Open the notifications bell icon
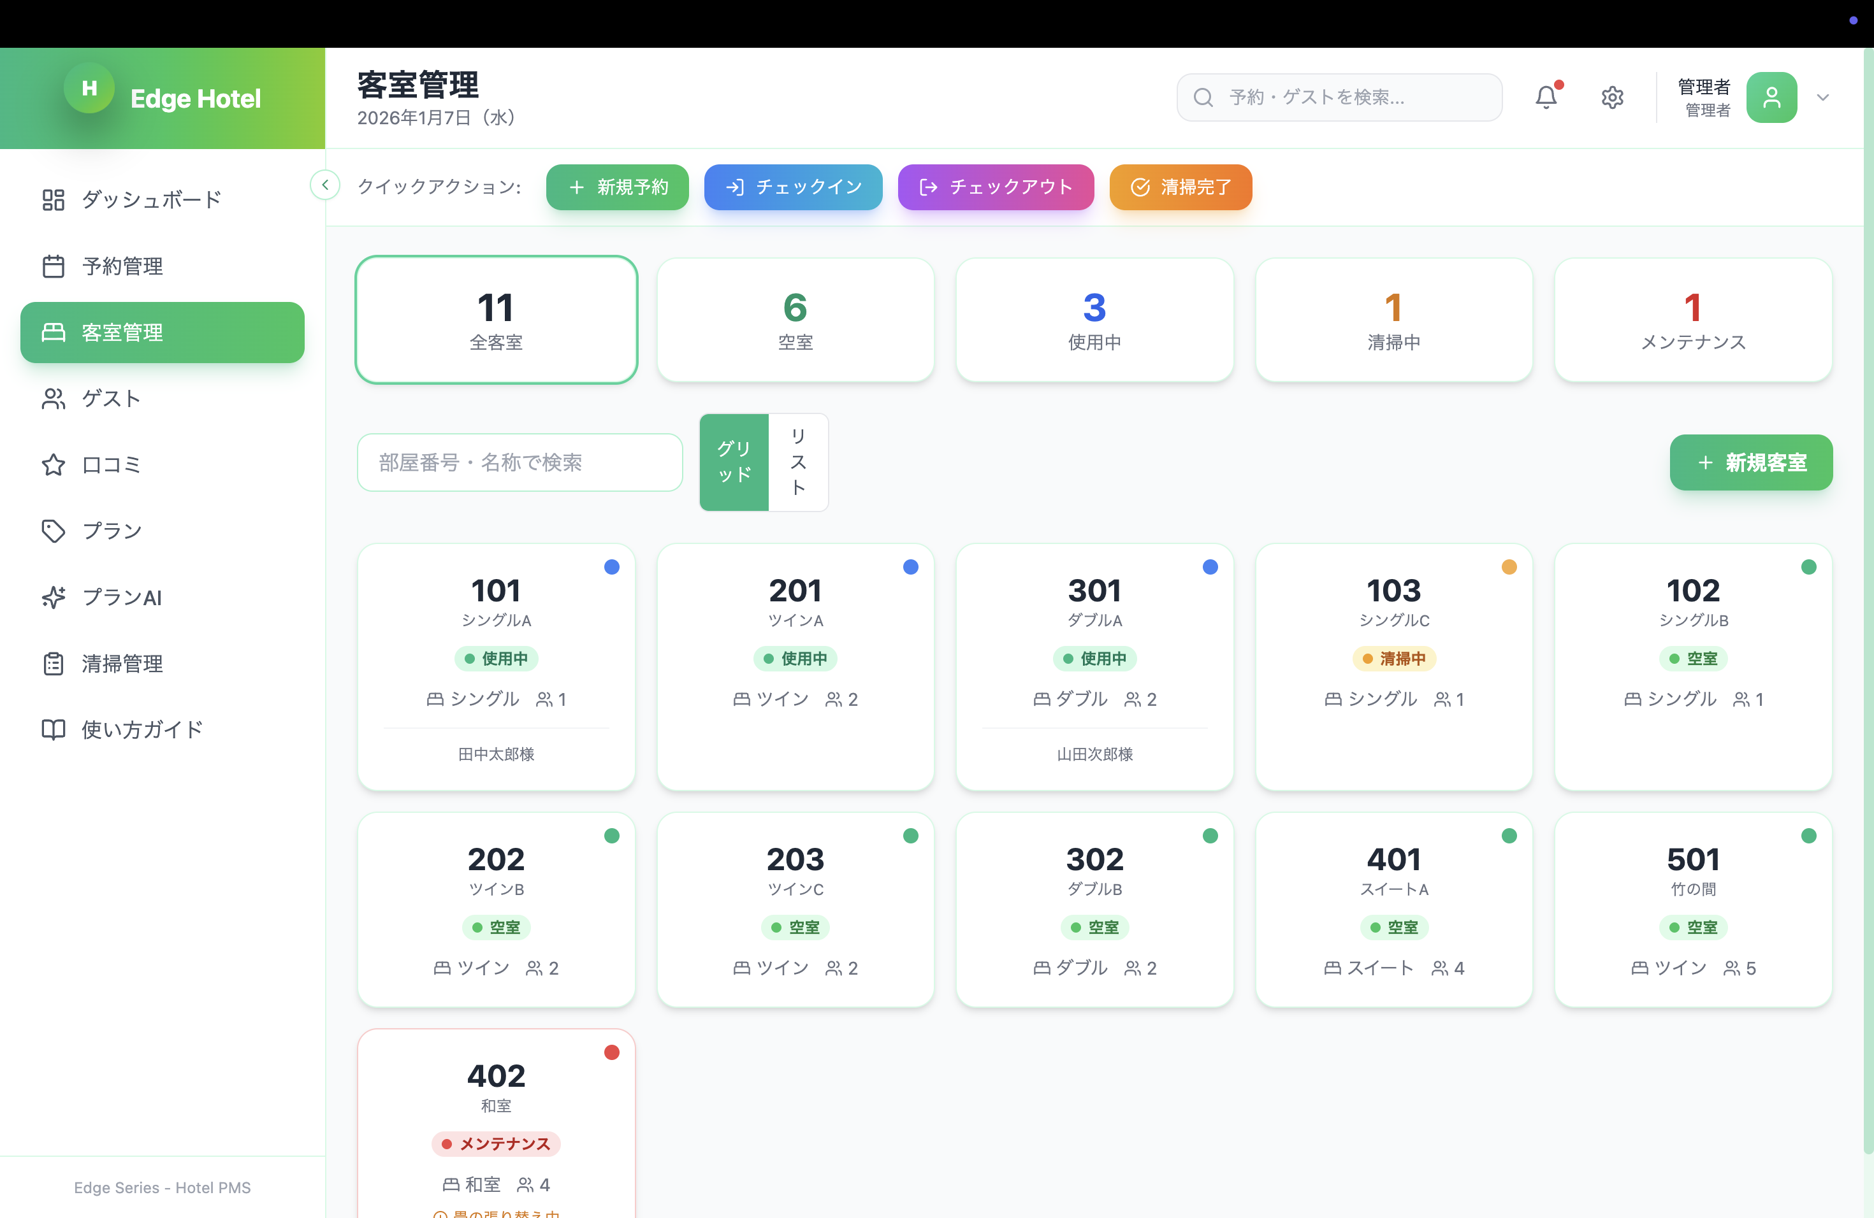Image resolution: width=1874 pixels, height=1218 pixels. pos(1546,97)
